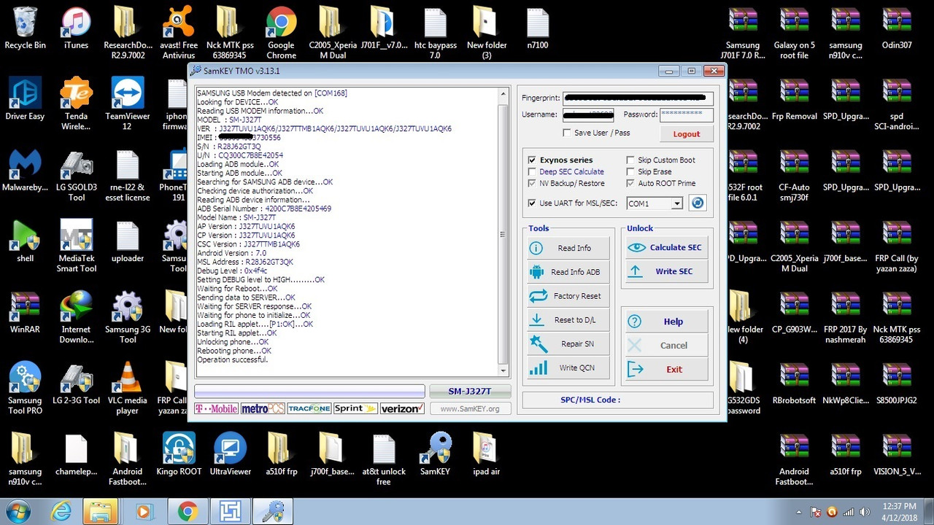This screenshot has width=934, height=525.
Task: Select the UltraViewer desktop icon
Action: (230, 453)
